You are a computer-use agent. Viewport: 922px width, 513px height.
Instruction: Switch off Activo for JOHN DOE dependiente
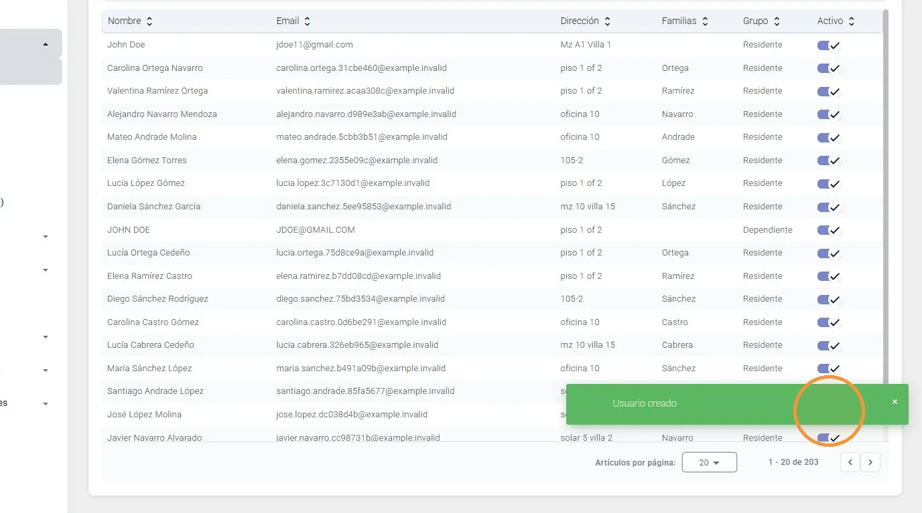(x=829, y=230)
